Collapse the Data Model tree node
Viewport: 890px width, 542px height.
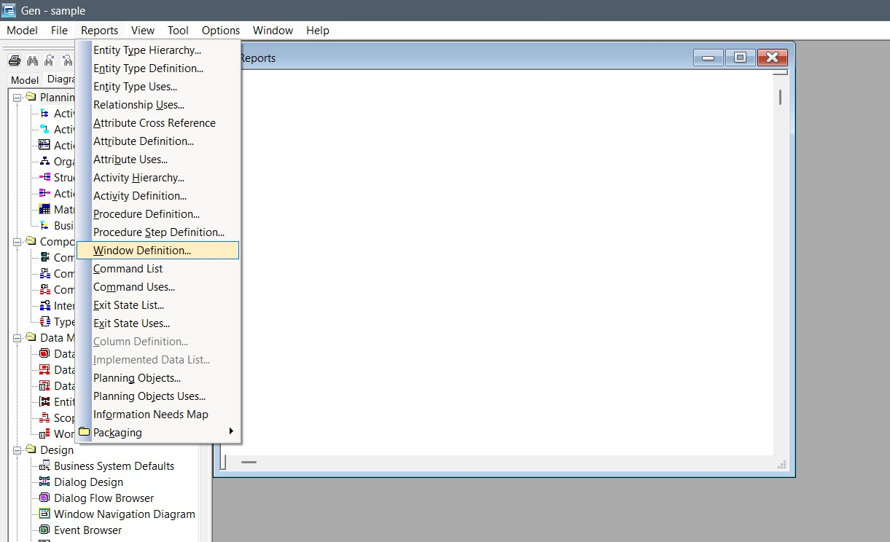click(17, 337)
